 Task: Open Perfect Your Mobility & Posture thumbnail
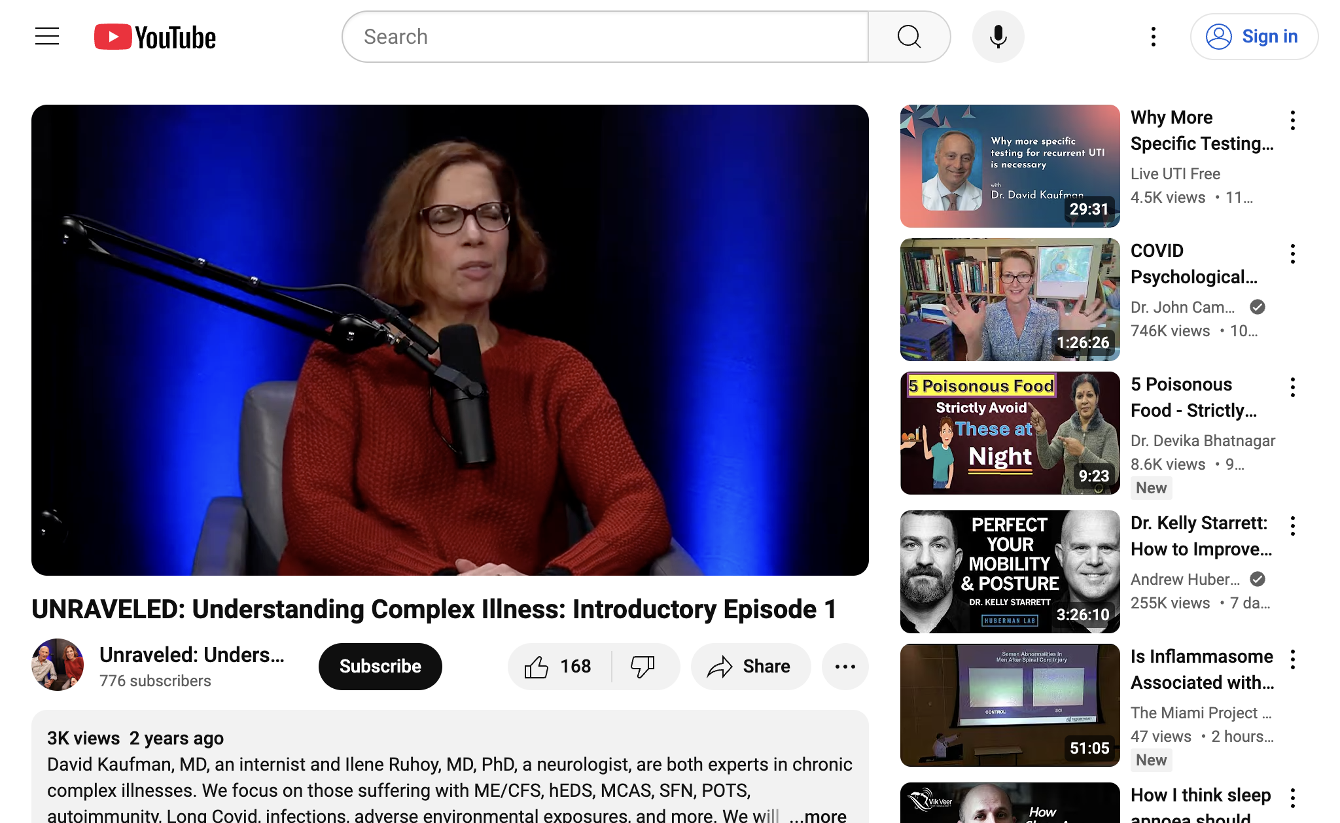(x=1010, y=572)
